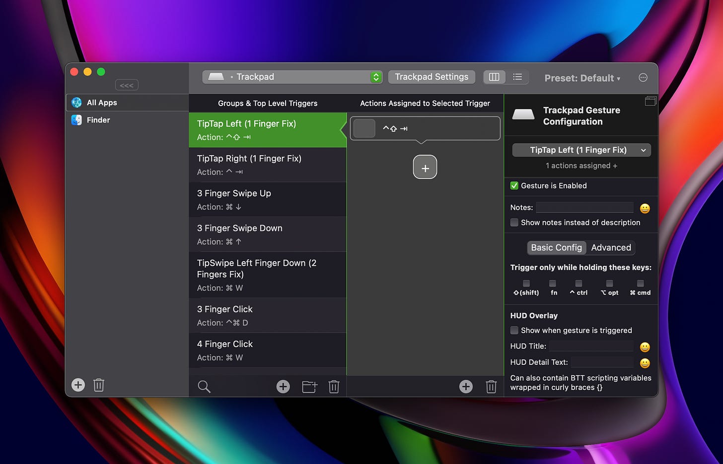Click the '1 actions assigned +' link
Image resolution: width=723 pixels, height=464 pixels.
coord(581,166)
